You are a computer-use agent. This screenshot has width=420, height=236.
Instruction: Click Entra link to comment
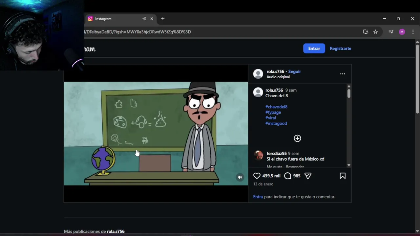[258, 197]
